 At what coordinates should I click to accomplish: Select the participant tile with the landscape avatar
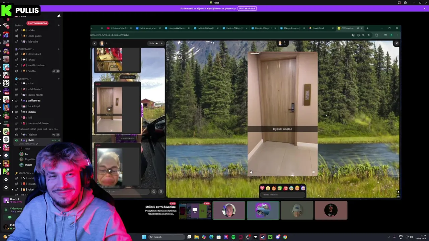pos(263,210)
